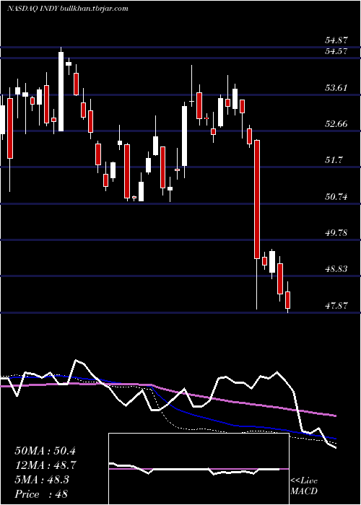Select the 54.57 price level label
361x505 pixels.
click(336, 51)
